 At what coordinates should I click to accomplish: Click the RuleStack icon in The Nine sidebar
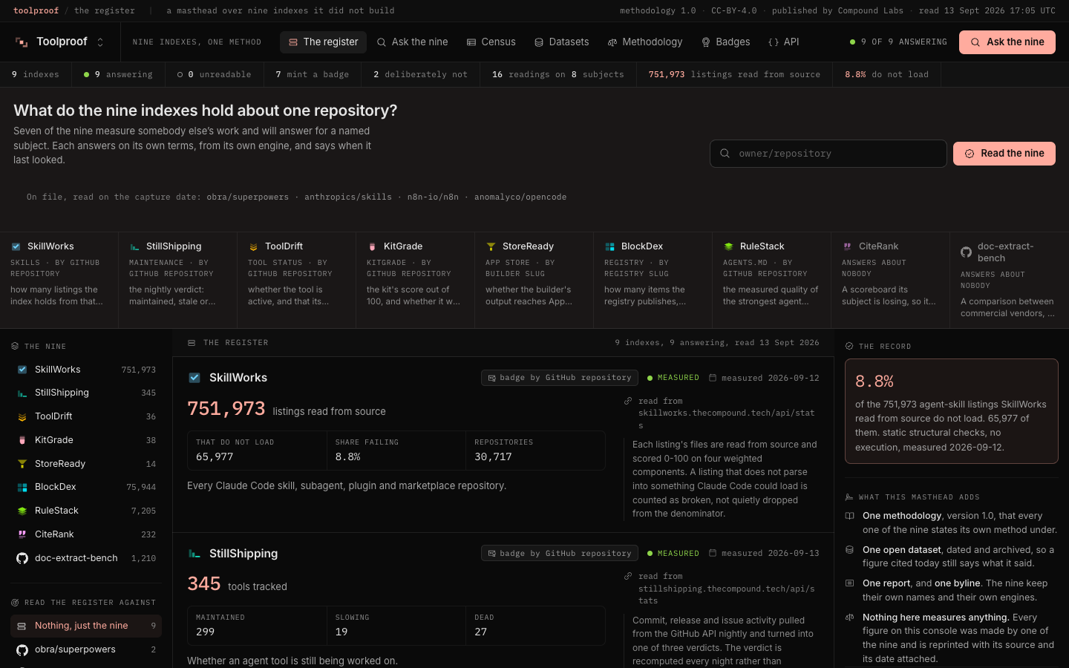point(22,511)
